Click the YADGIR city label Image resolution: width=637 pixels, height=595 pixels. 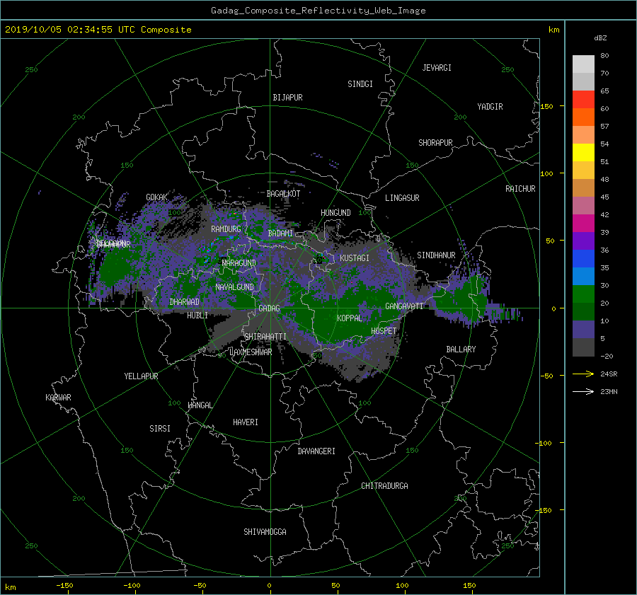490,106
